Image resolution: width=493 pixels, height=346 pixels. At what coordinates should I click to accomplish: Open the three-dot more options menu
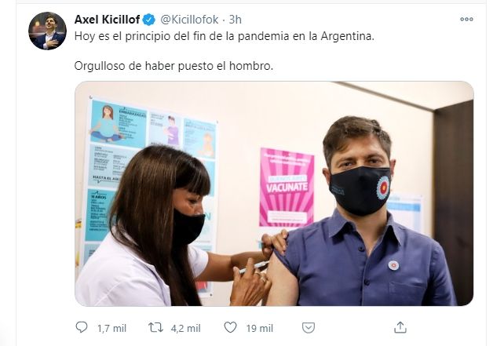click(466, 19)
